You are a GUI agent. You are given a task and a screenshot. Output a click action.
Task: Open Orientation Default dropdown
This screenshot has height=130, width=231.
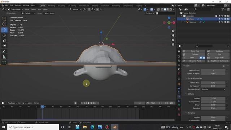click(29, 13)
